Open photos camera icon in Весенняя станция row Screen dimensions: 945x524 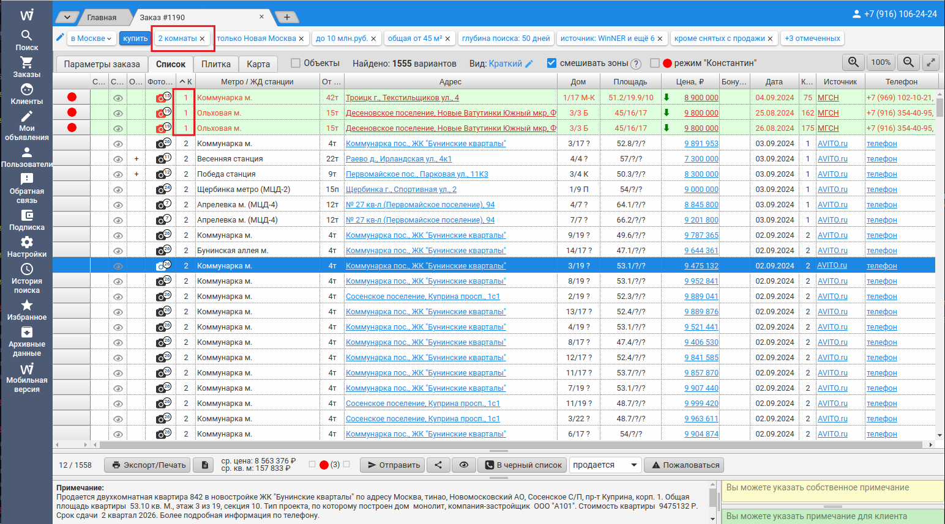coord(163,158)
